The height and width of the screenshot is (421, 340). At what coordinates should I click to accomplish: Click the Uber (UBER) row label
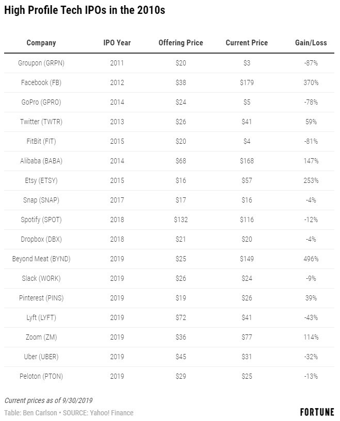point(41,357)
